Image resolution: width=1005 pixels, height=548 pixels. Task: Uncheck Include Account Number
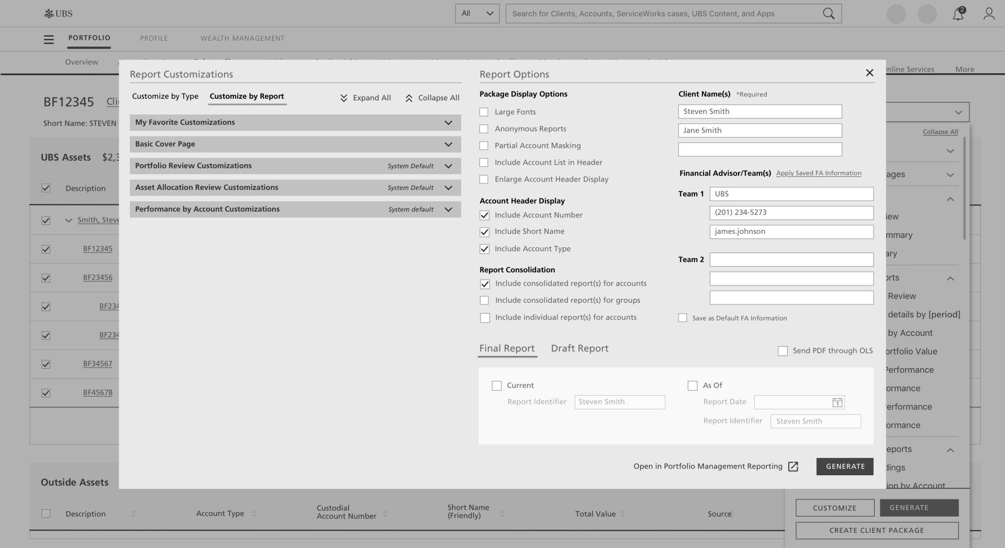[485, 215]
